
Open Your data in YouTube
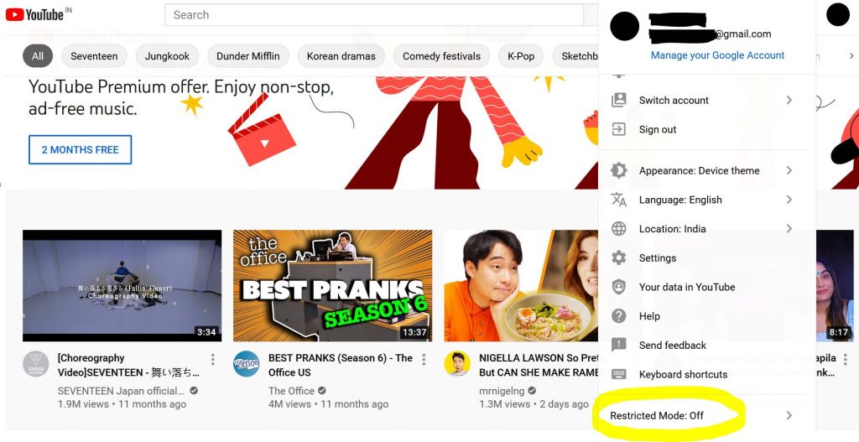point(704,287)
